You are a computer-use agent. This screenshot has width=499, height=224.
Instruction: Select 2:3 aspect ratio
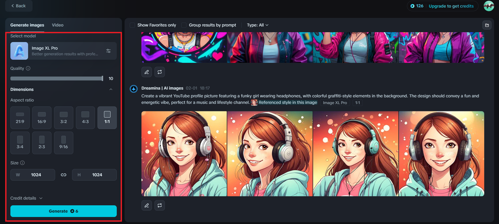42,143
